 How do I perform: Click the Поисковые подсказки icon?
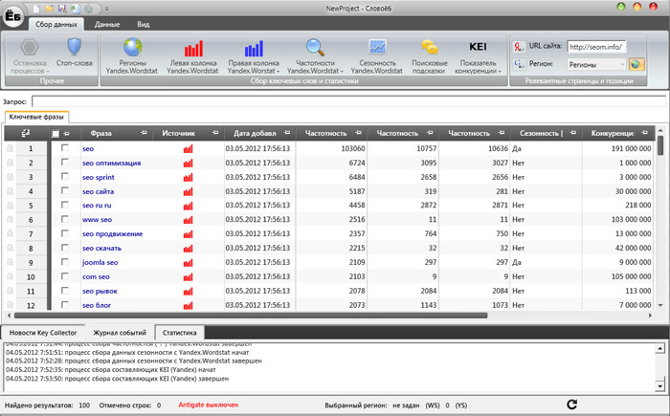[x=430, y=48]
